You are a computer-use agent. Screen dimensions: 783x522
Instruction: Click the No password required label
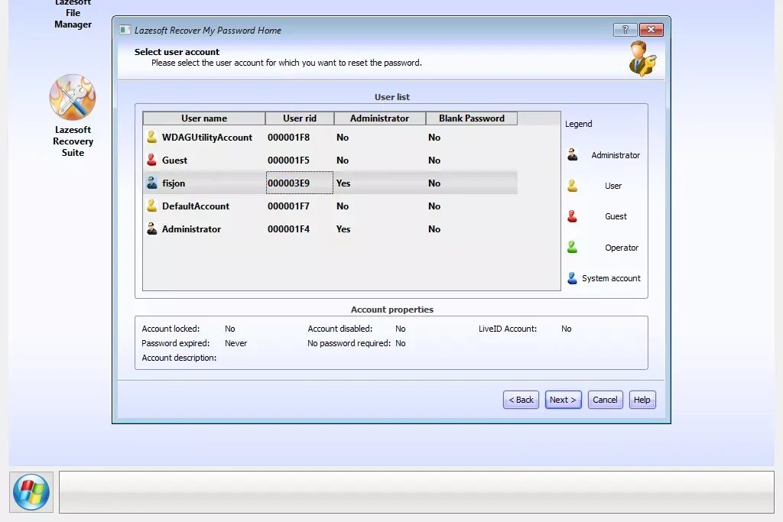click(349, 343)
